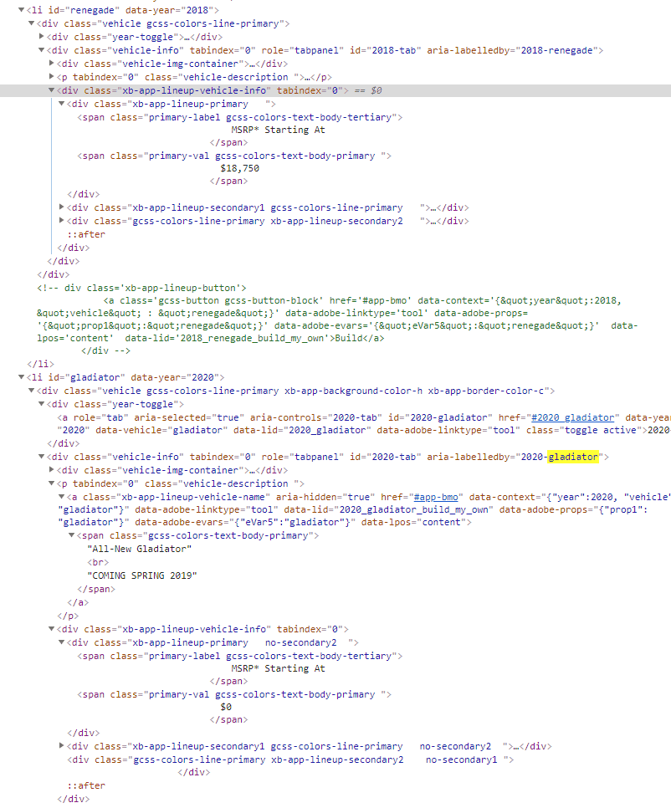Expand the renegade vehicle-description paragraph

52,77
